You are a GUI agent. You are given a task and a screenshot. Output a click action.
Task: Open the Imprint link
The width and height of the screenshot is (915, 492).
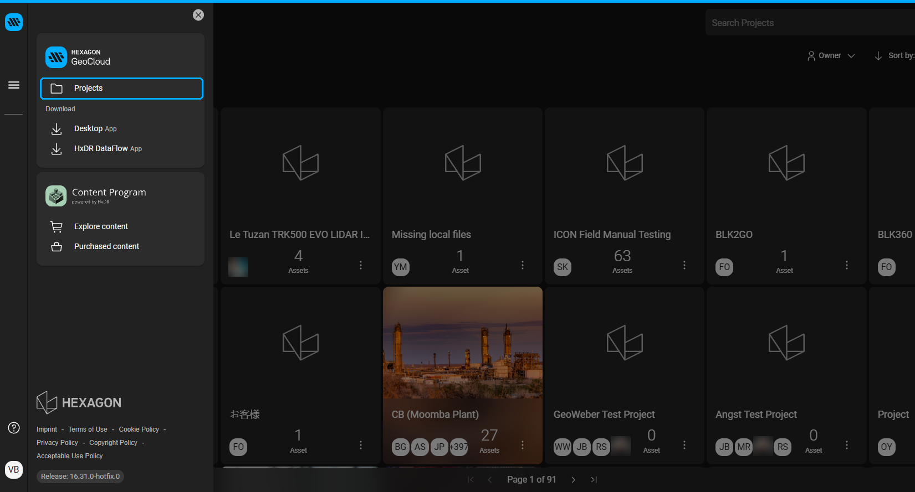[x=47, y=429]
